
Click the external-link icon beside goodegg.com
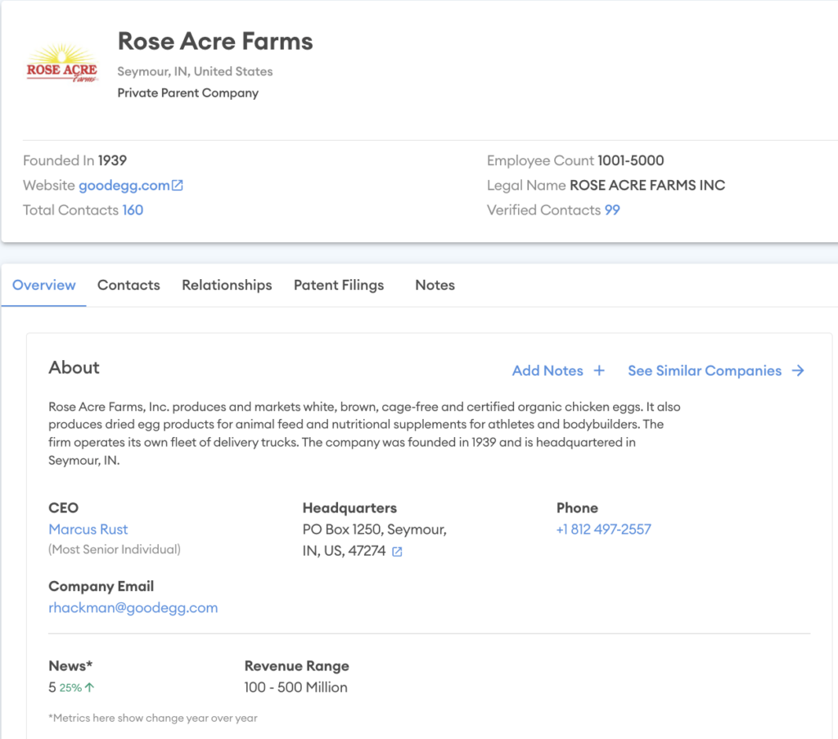[178, 186]
